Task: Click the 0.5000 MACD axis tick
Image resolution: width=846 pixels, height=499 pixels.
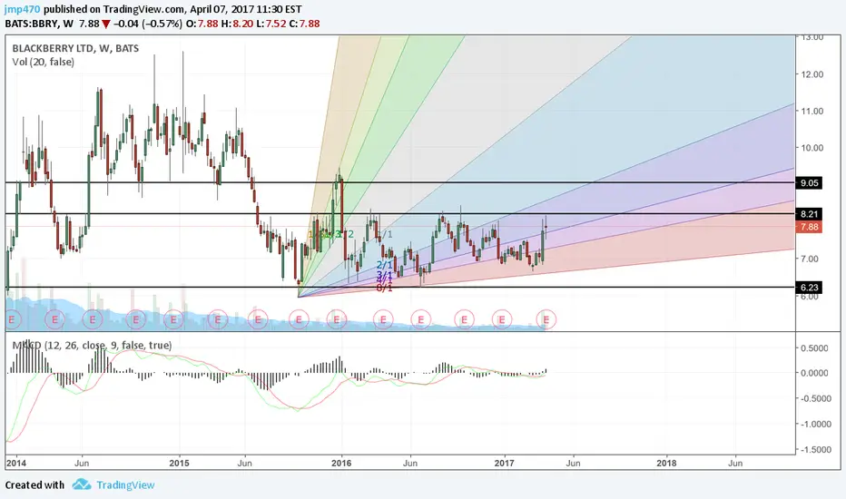Action: click(814, 348)
